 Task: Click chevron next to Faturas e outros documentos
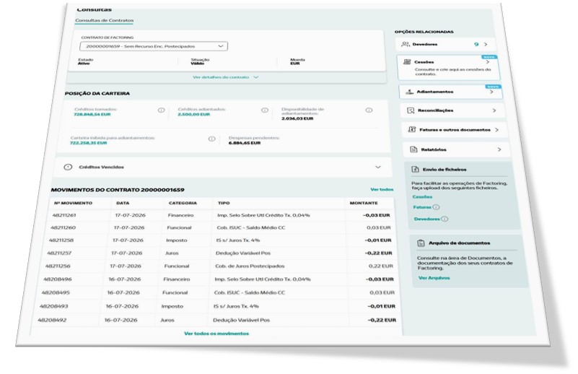point(497,130)
